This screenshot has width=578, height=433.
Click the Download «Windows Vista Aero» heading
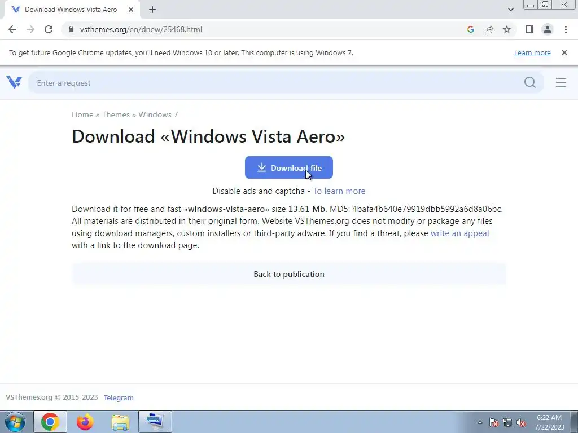(x=208, y=136)
